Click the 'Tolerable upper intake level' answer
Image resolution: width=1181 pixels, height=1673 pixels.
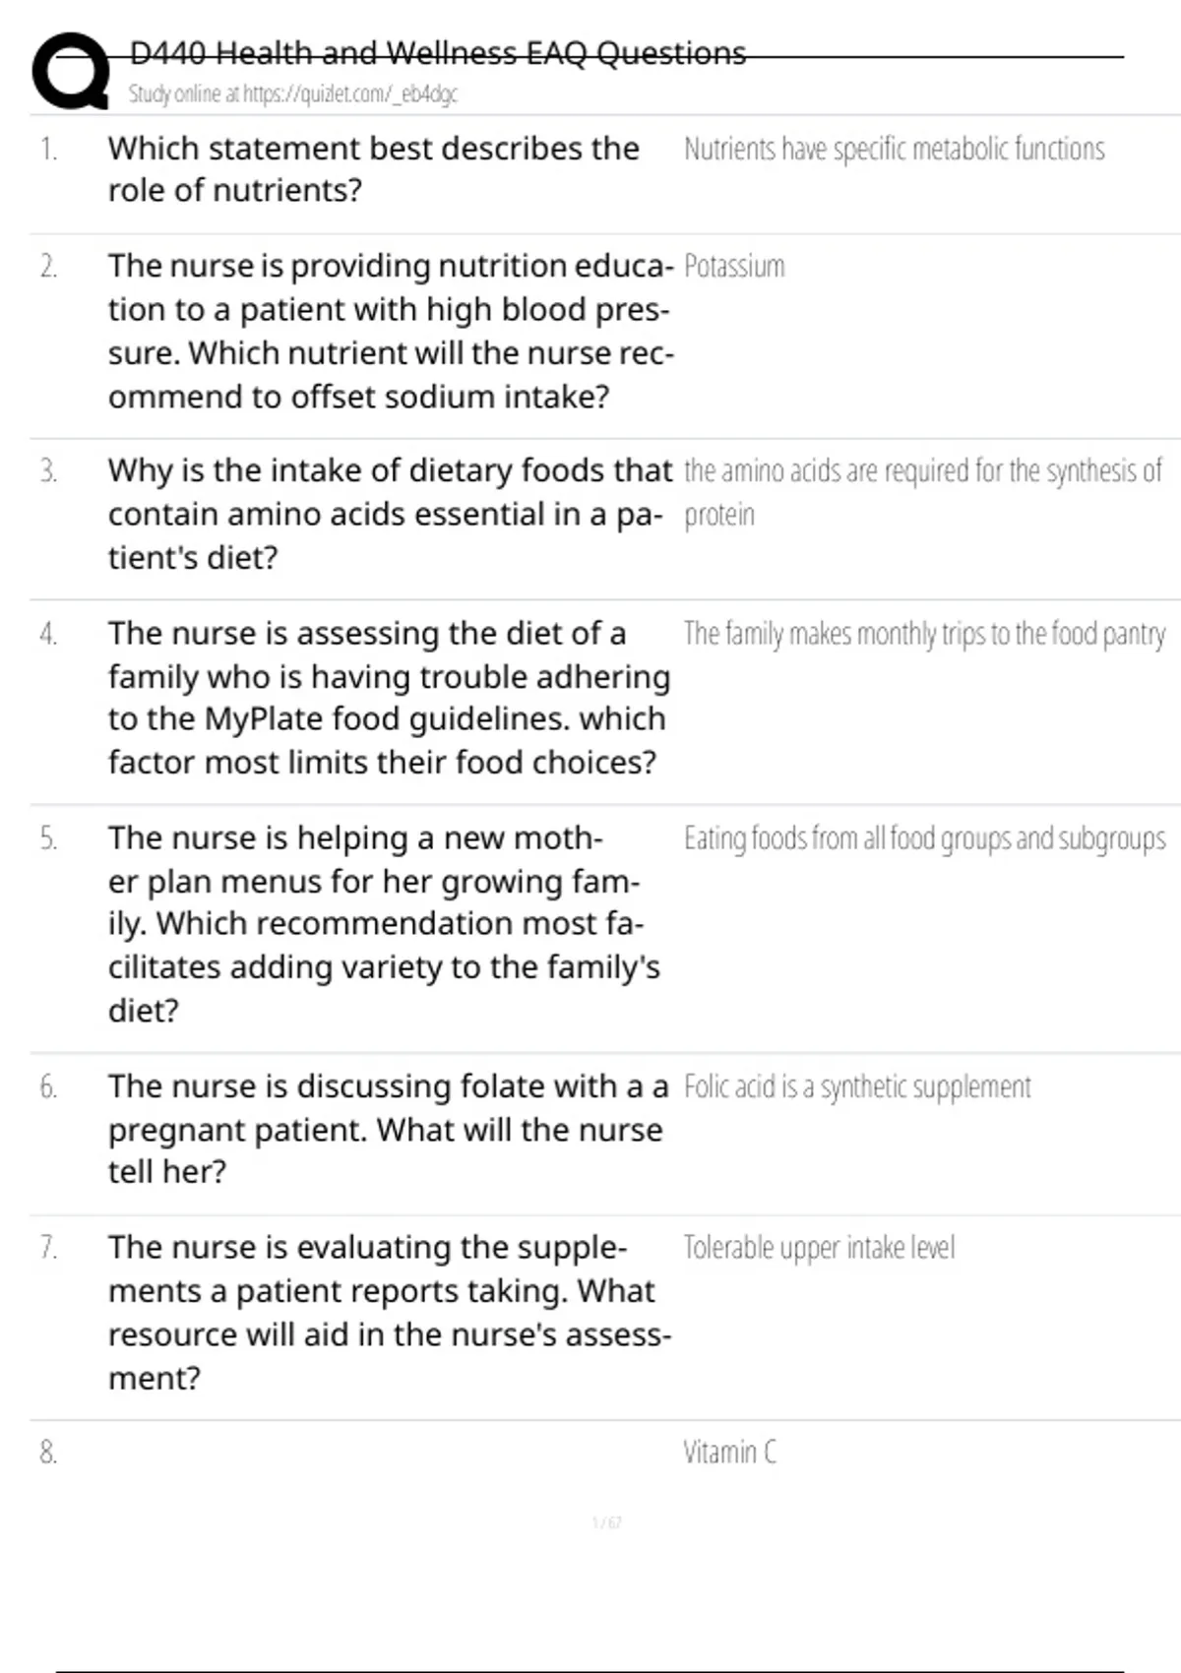[819, 1248]
